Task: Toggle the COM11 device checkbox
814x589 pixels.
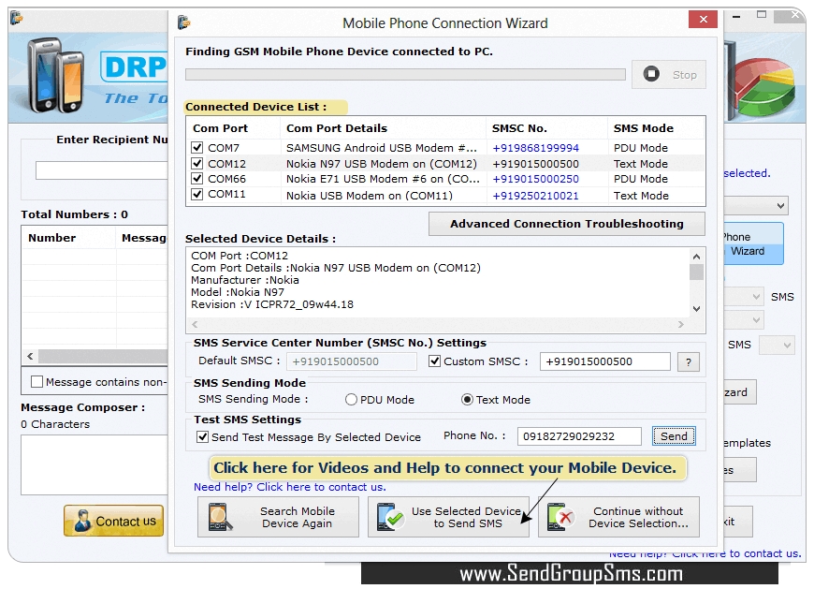Action: [x=196, y=194]
